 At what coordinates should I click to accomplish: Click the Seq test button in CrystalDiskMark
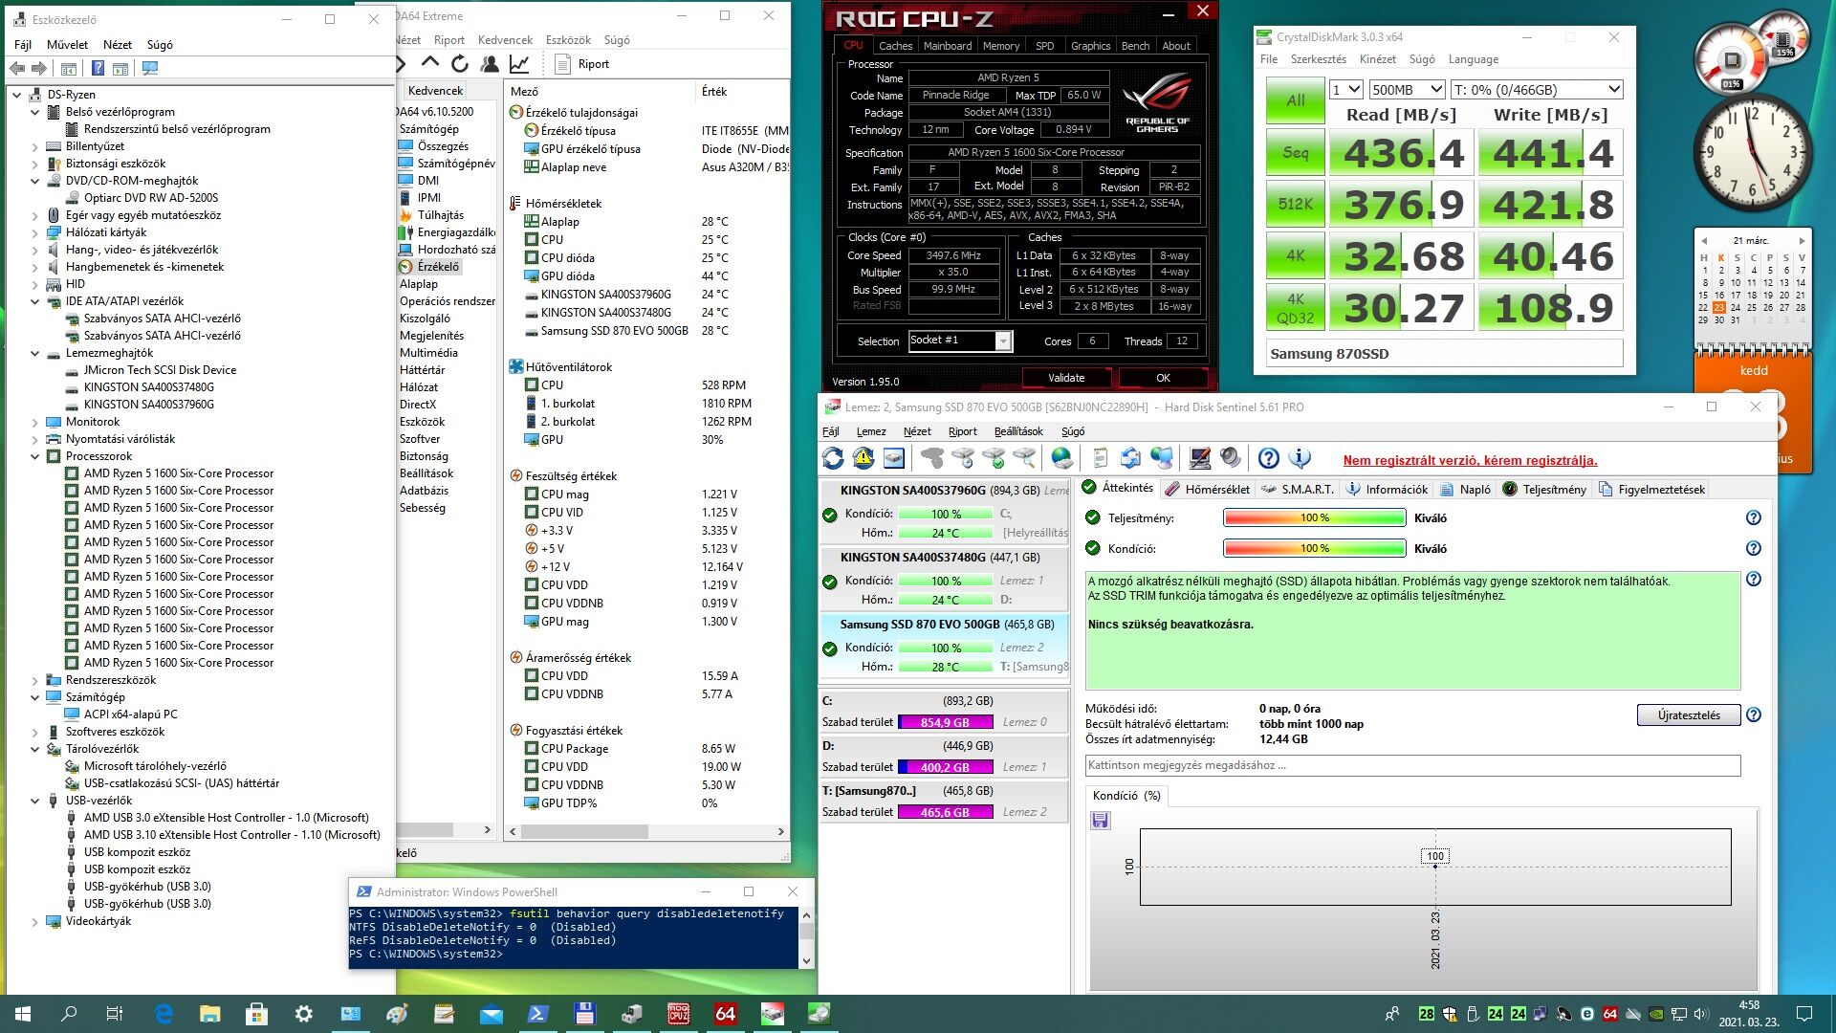1296,153
